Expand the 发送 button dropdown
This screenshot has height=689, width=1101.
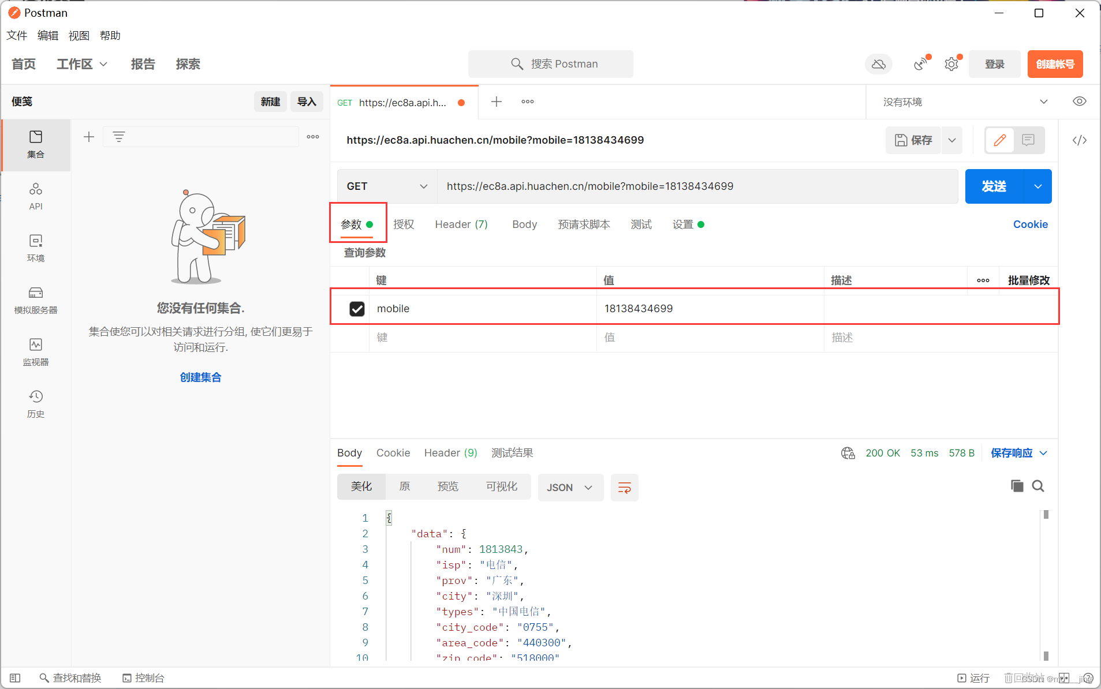tap(1037, 186)
